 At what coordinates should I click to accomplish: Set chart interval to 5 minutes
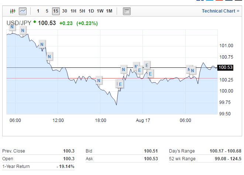coord(47,11)
